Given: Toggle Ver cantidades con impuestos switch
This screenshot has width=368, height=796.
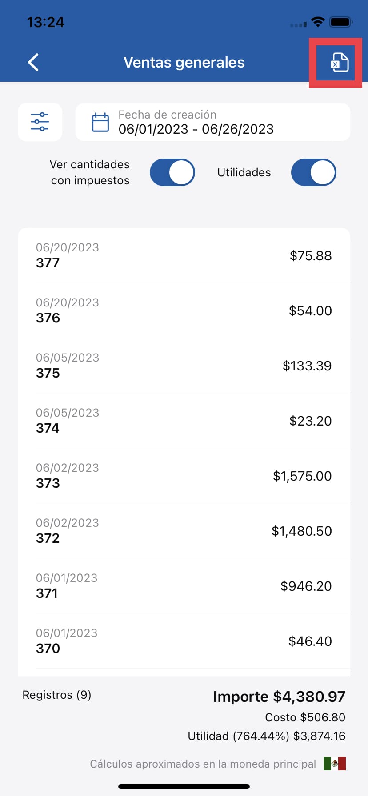Looking at the screenshot, I should [172, 172].
